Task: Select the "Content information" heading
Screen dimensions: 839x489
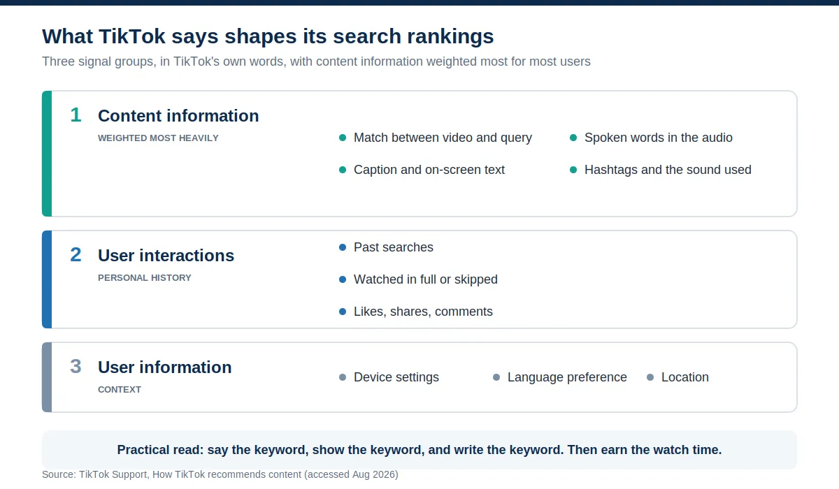Action: pyautogui.click(x=178, y=116)
